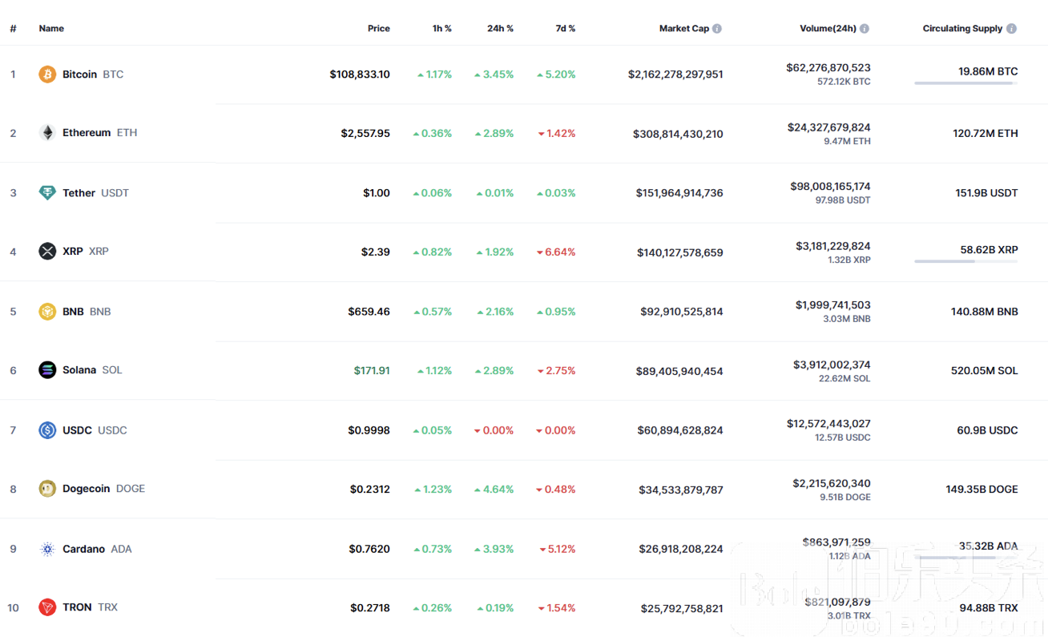Click Tether volume $98,008,165,174

[830, 187]
